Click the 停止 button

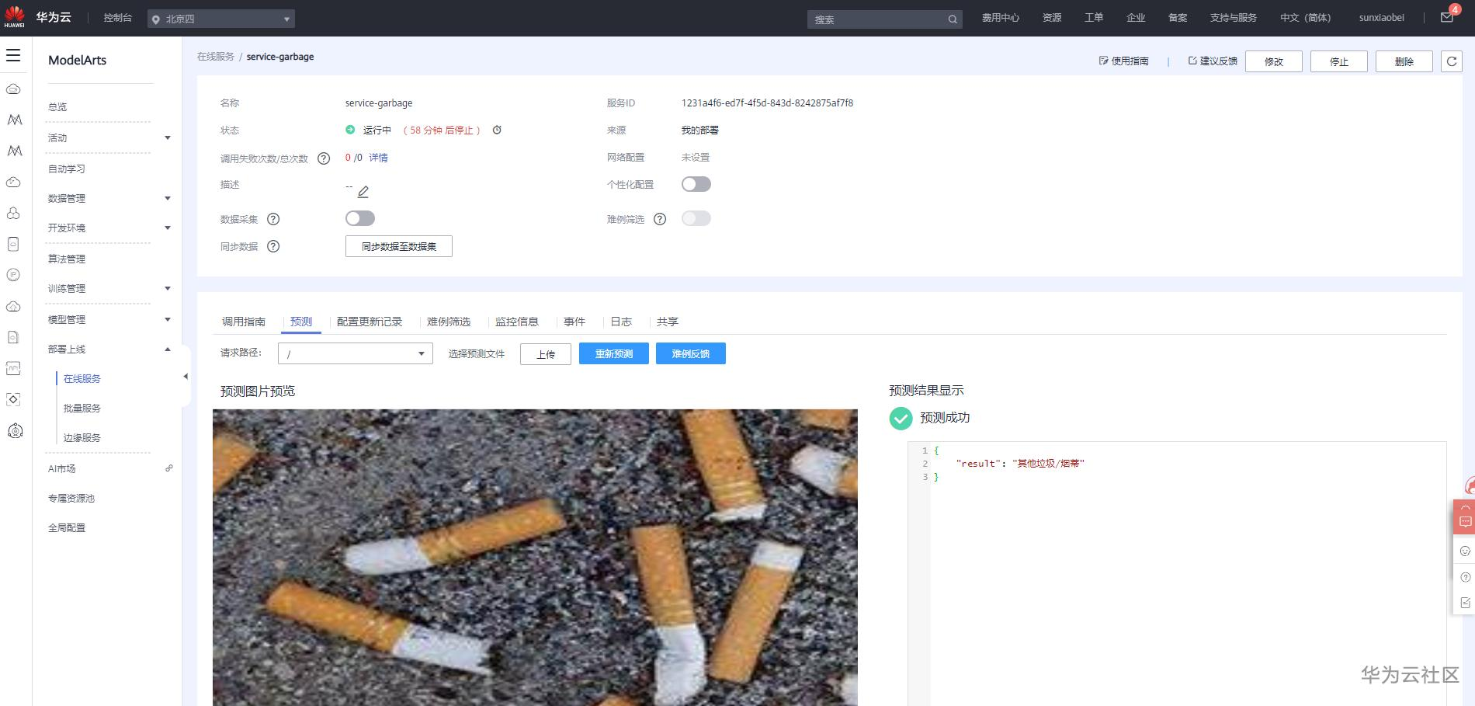(1339, 61)
